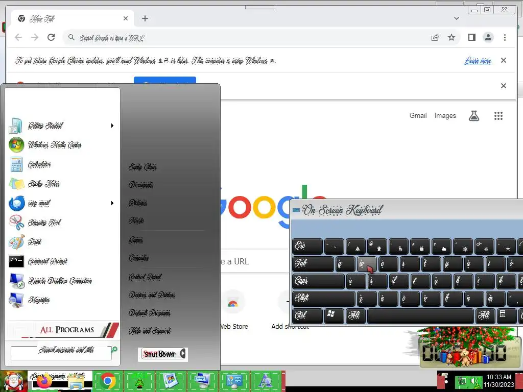Open the Santy Claus user folder
This screenshot has height=392, width=523.
pyautogui.click(x=143, y=167)
